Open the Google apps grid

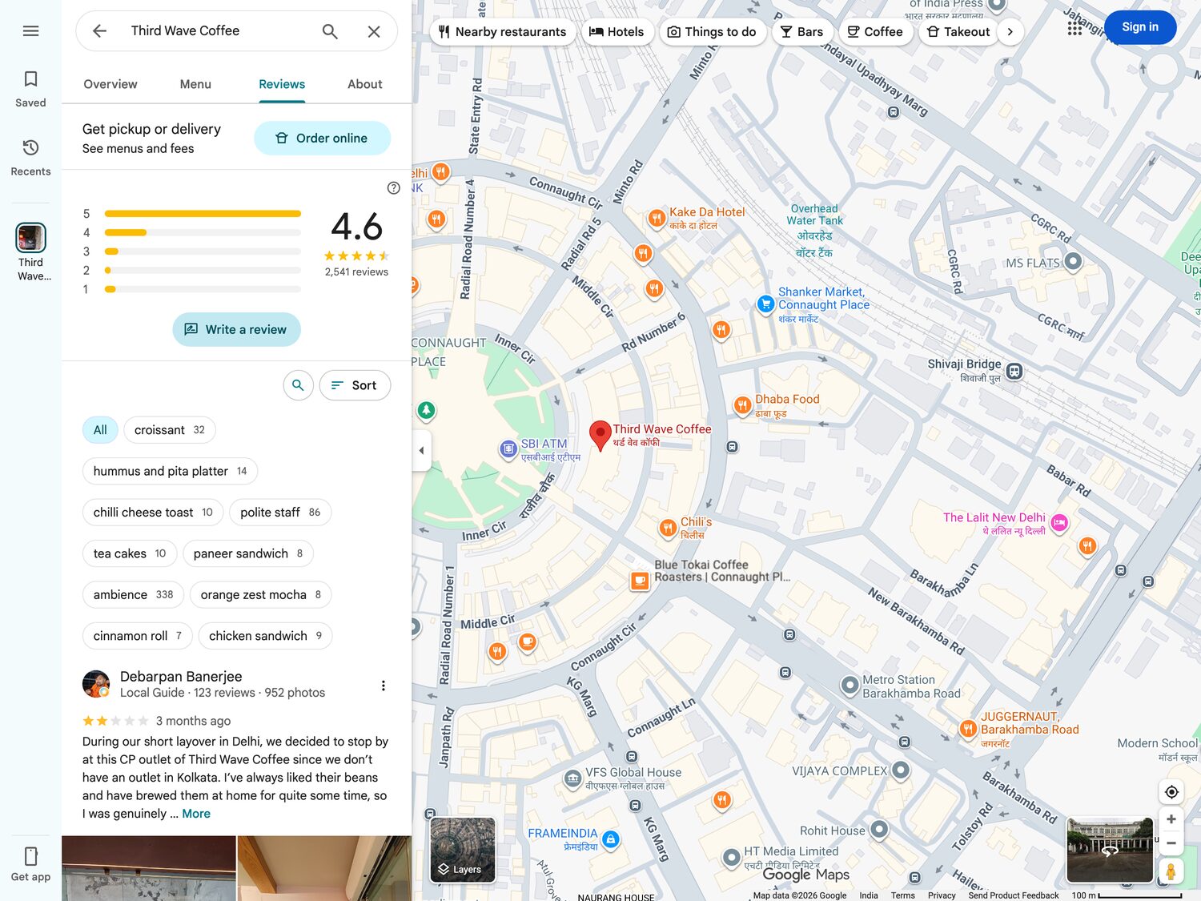pos(1074,28)
